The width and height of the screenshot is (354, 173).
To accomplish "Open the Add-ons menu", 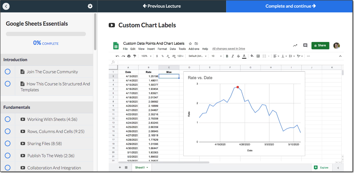I will pos(194,49).
